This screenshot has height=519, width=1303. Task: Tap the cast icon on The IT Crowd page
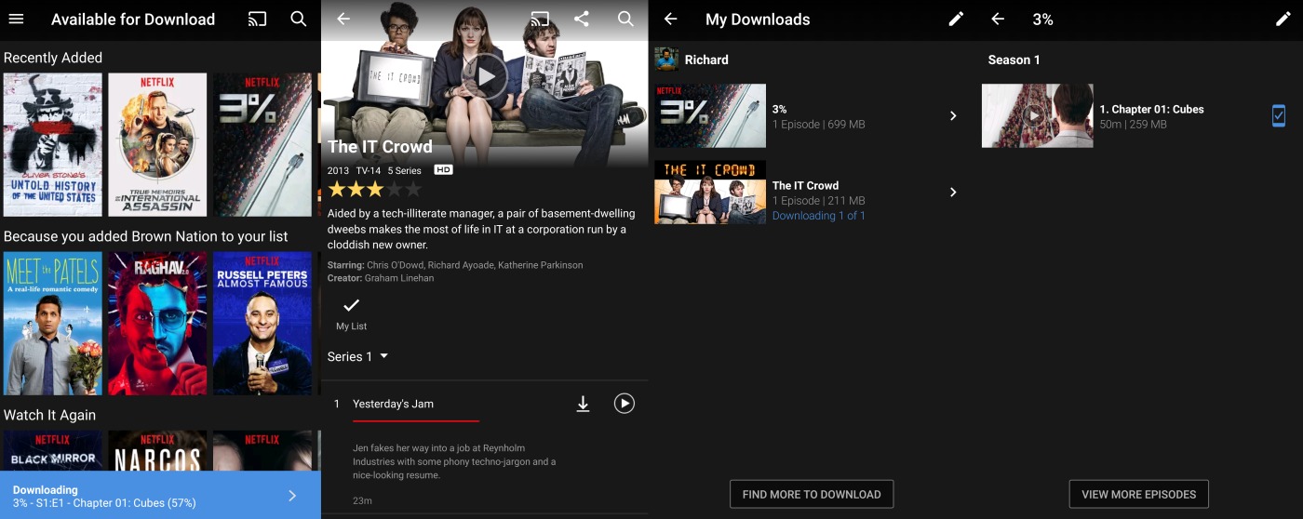pyautogui.click(x=540, y=19)
